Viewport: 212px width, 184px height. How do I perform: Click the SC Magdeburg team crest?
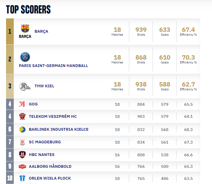pos(22,142)
